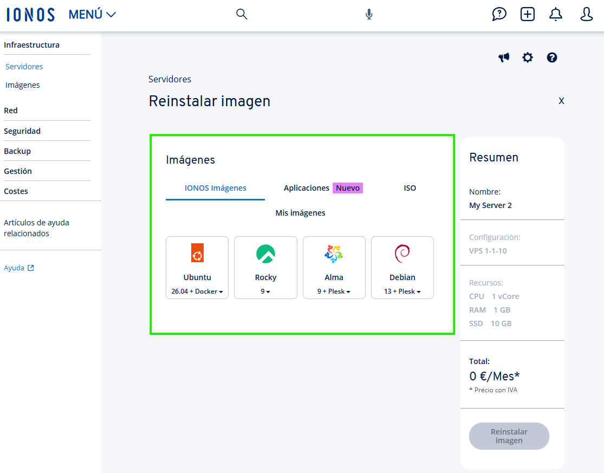The height and width of the screenshot is (473, 604).
Task: Select the Ubuntu logo image
Action: (197, 253)
